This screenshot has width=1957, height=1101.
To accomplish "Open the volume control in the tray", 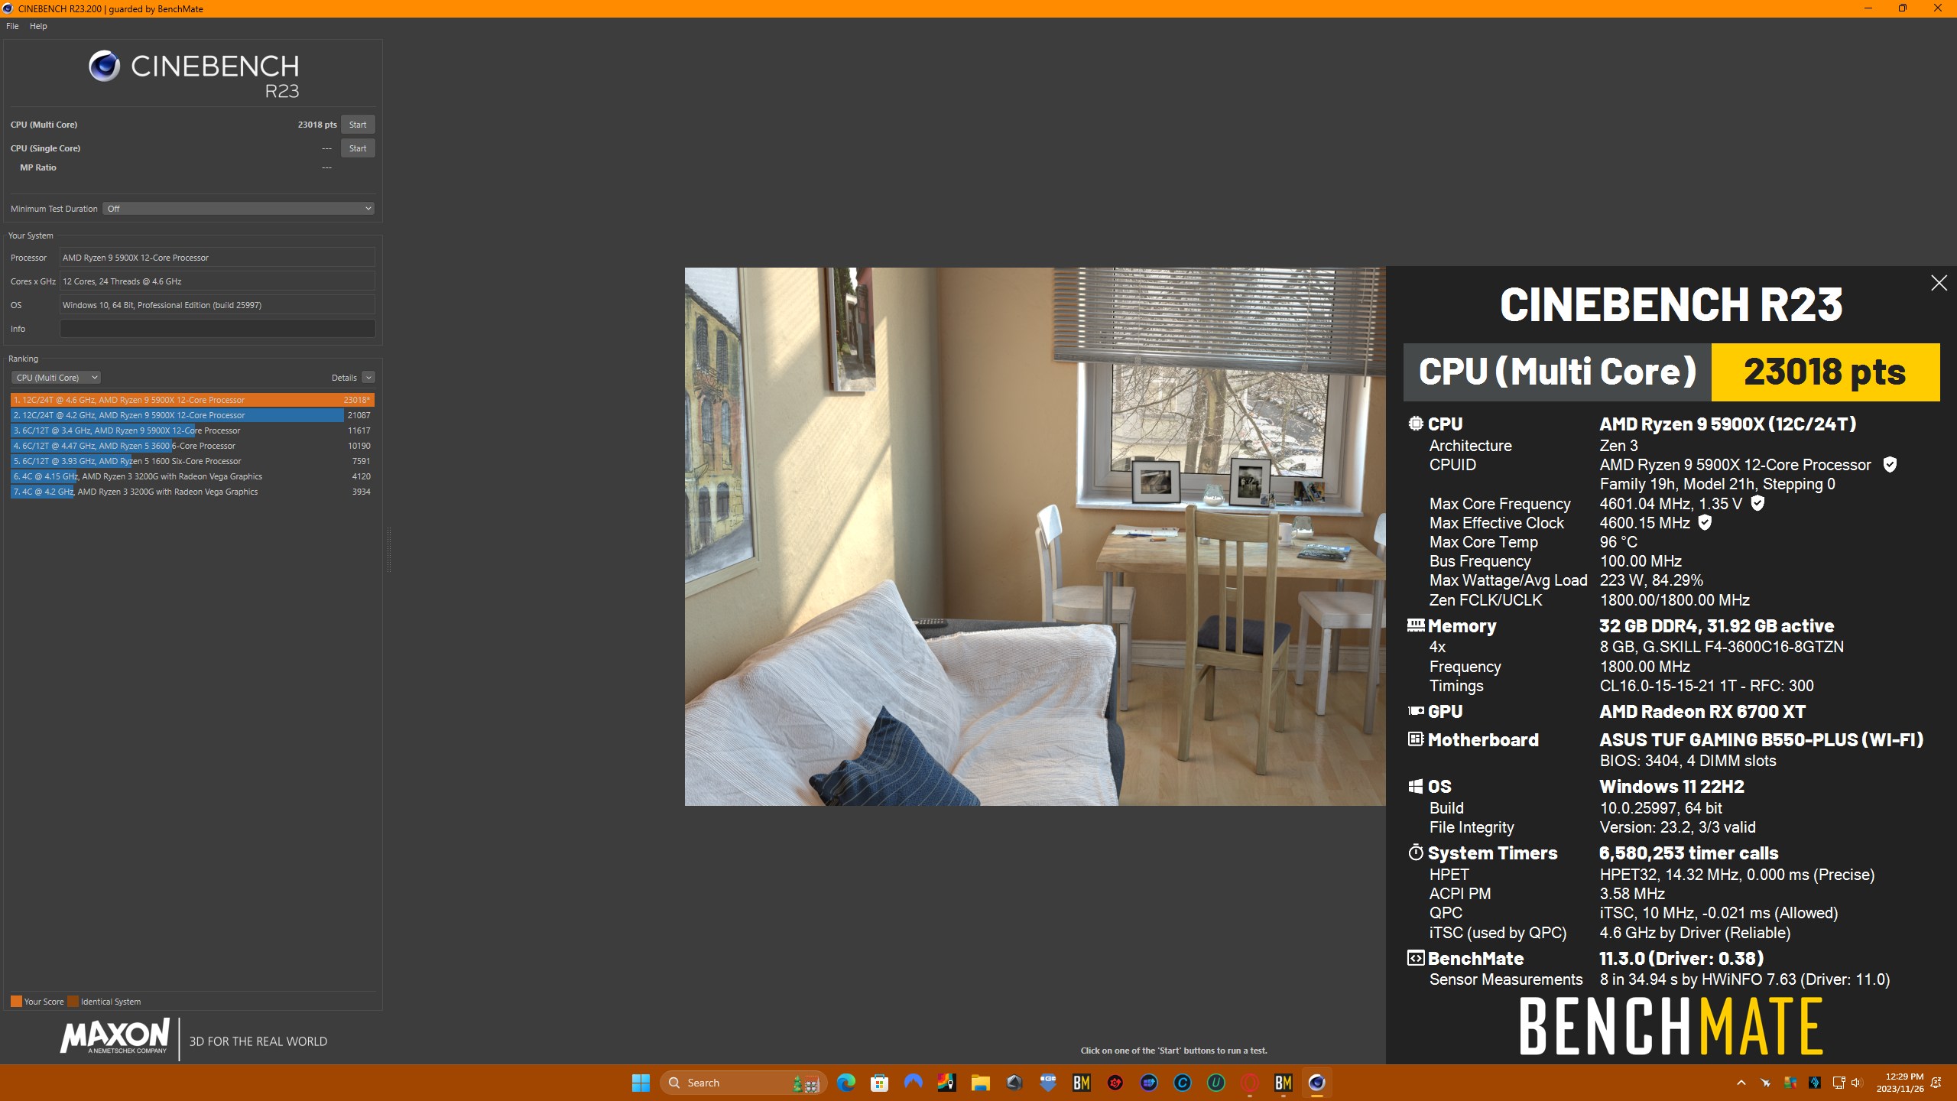I will pos(1856,1083).
